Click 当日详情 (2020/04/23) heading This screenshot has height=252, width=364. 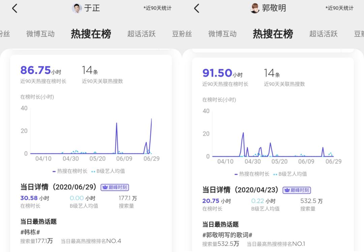pos(241,190)
